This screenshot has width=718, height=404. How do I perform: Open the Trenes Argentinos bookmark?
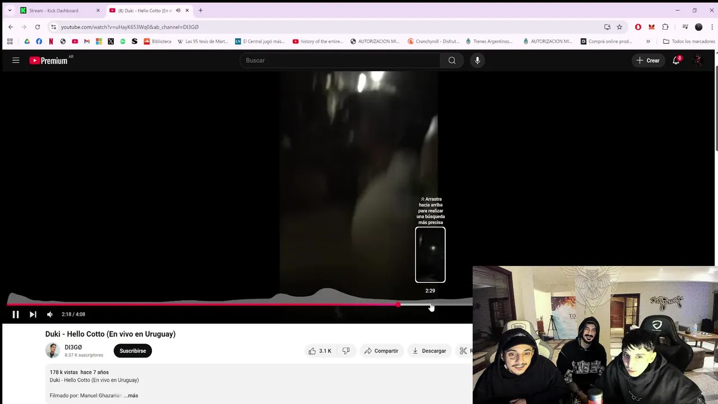[489, 41]
